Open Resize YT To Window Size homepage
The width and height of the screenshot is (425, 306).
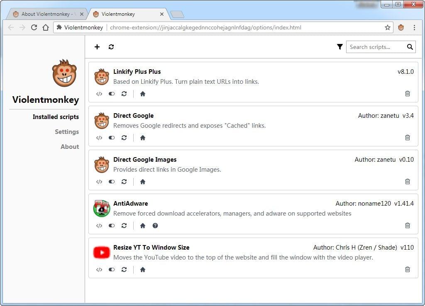143,270
